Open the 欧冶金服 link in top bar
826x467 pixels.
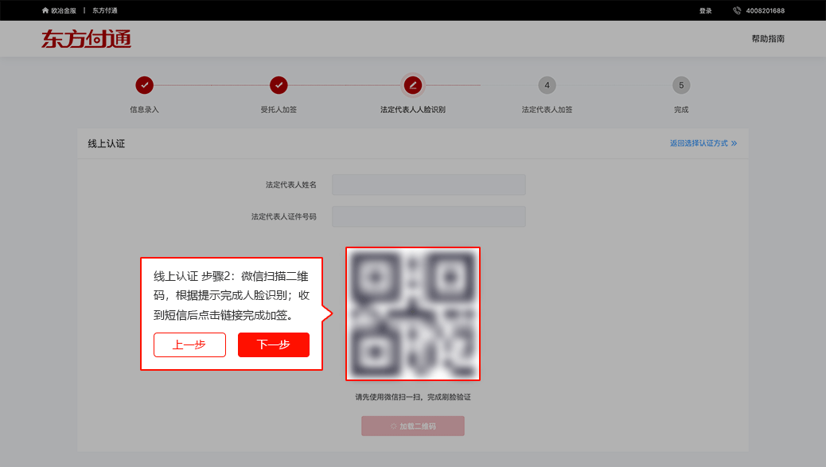click(64, 10)
